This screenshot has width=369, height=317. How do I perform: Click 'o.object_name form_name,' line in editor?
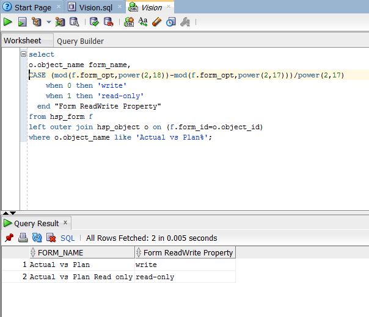79,65
